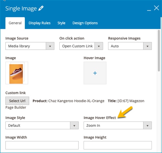Open the Image Hover Effect Zoom In dropdown
Screen dimensions: 162x153
pos(147,125)
